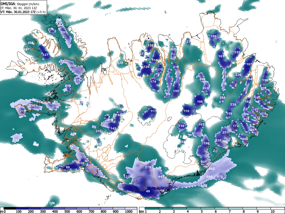
Task: Click the 657 visibility label
Action: click(x=27, y=49)
